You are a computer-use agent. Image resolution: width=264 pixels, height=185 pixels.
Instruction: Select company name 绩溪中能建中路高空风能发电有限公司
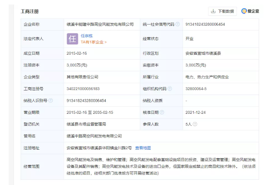point(100,24)
